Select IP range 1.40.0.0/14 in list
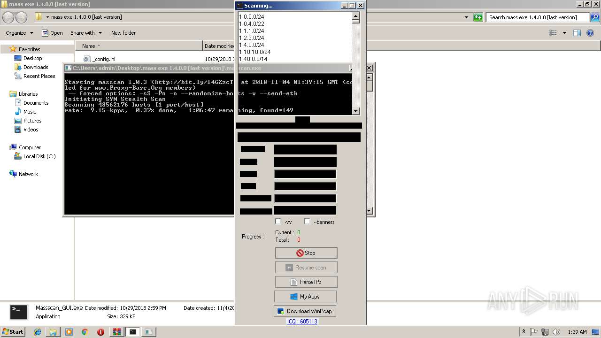 (254, 59)
